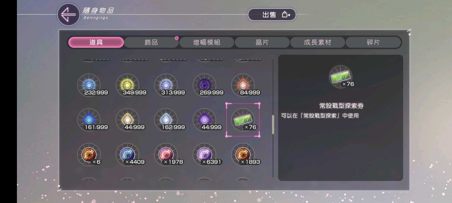The height and width of the screenshot is (203, 452).
Task: Select the orange orb item showing 84/999
Action: pyautogui.click(x=243, y=85)
